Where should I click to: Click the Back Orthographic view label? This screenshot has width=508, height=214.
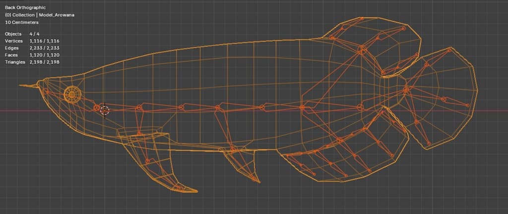pyautogui.click(x=25, y=7)
